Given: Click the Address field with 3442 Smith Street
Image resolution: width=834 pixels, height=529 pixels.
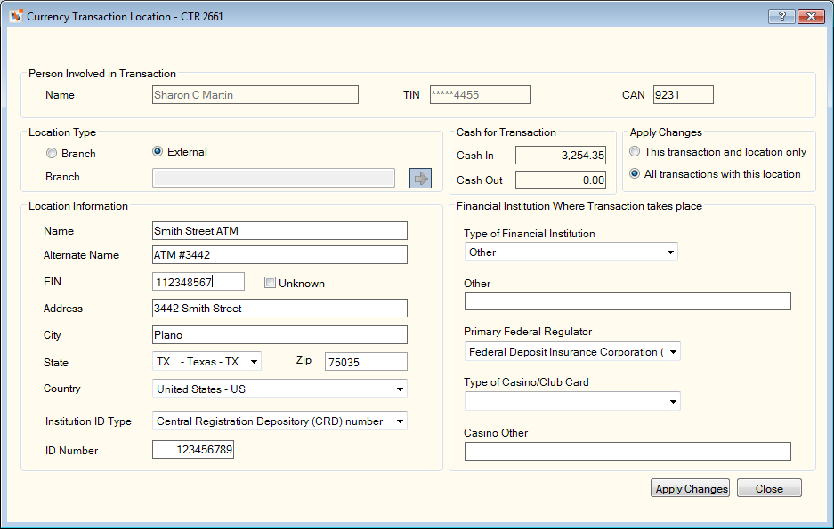Looking at the screenshot, I should (x=279, y=308).
